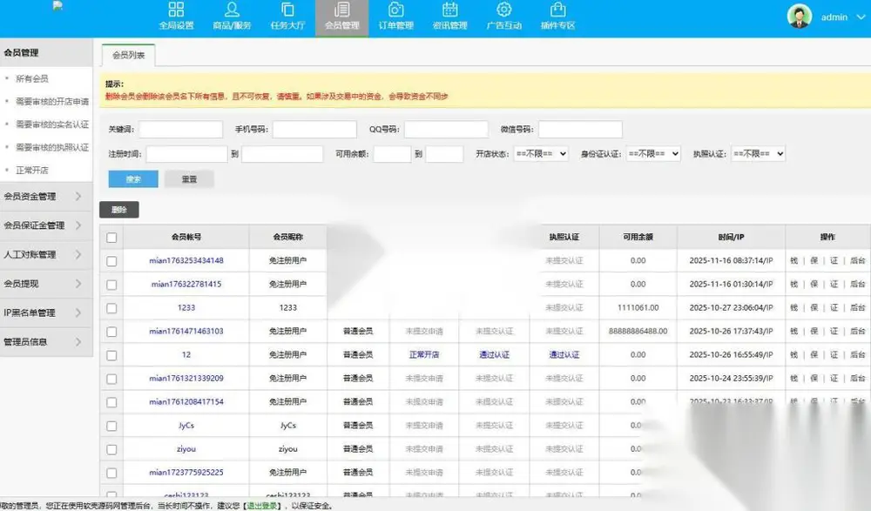This screenshot has height=511, width=871.
Task: Click 保 action for mian176322781415
Action: coord(814,284)
